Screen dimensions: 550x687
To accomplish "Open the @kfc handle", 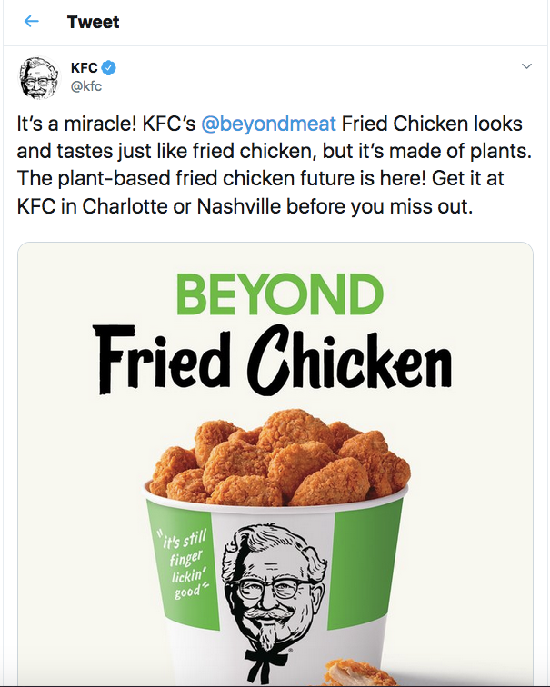I will (x=85, y=86).
